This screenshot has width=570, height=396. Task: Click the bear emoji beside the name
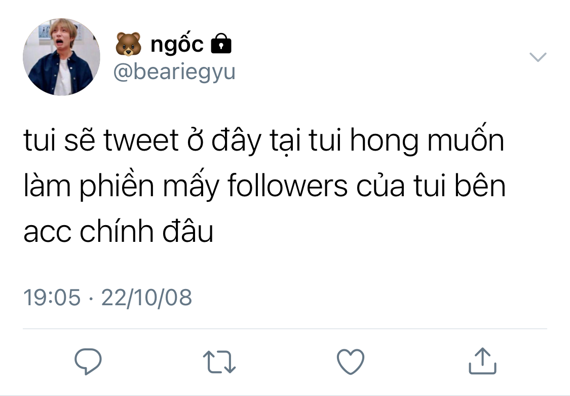click(128, 44)
